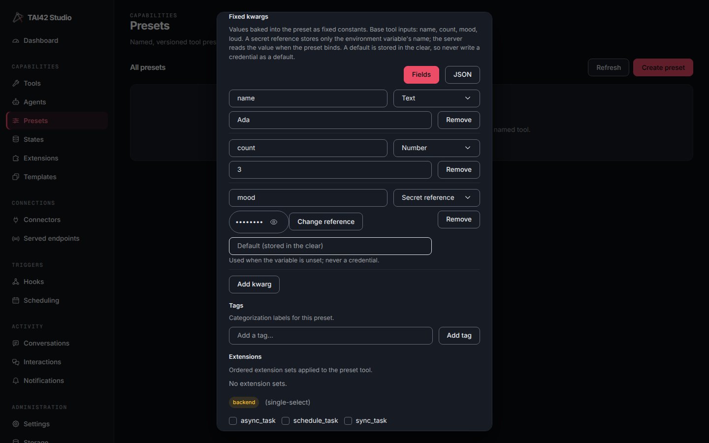Viewport: 709px width, 443px height.
Task: Focus the count key input field
Action: [308, 148]
